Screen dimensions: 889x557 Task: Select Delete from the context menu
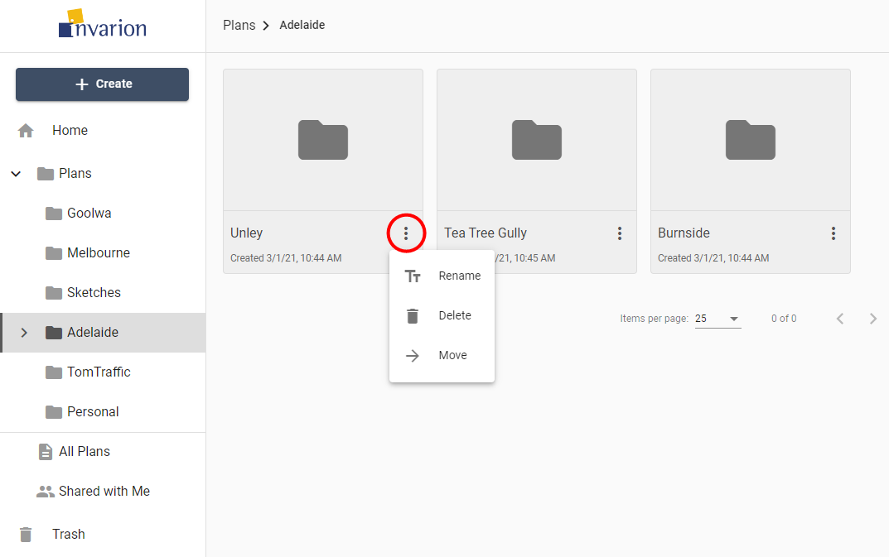[x=442, y=315]
